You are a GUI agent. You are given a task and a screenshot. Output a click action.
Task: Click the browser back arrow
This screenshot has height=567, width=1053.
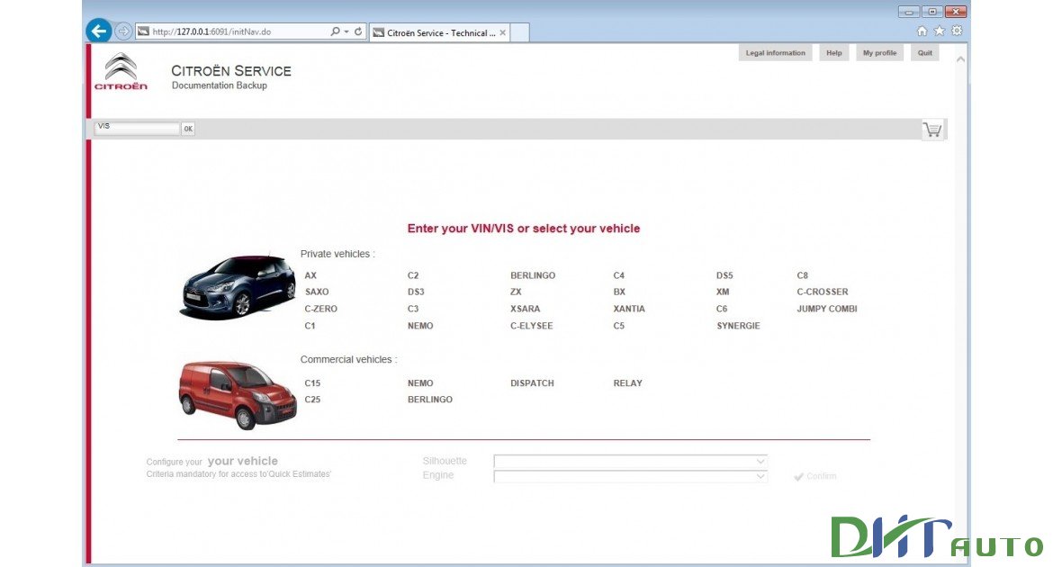pyautogui.click(x=99, y=31)
